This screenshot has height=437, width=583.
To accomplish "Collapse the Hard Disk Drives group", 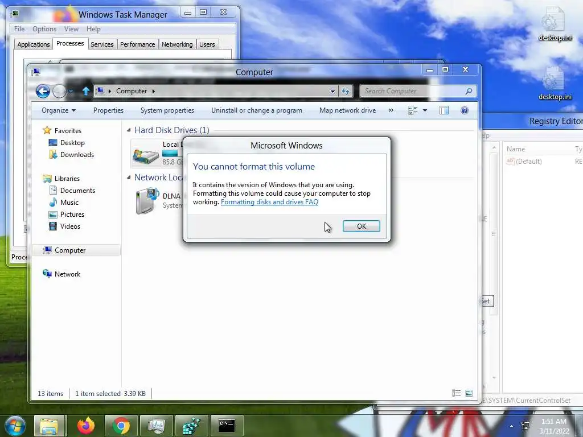I will [x=129, y=130].
